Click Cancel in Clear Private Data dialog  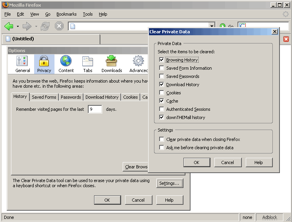(x=228, y=162)
